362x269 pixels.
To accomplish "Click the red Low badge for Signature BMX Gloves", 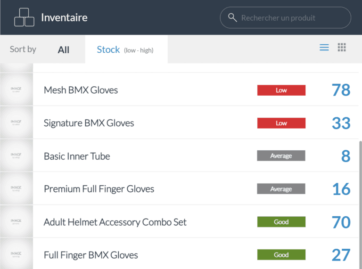I will 281,123.
